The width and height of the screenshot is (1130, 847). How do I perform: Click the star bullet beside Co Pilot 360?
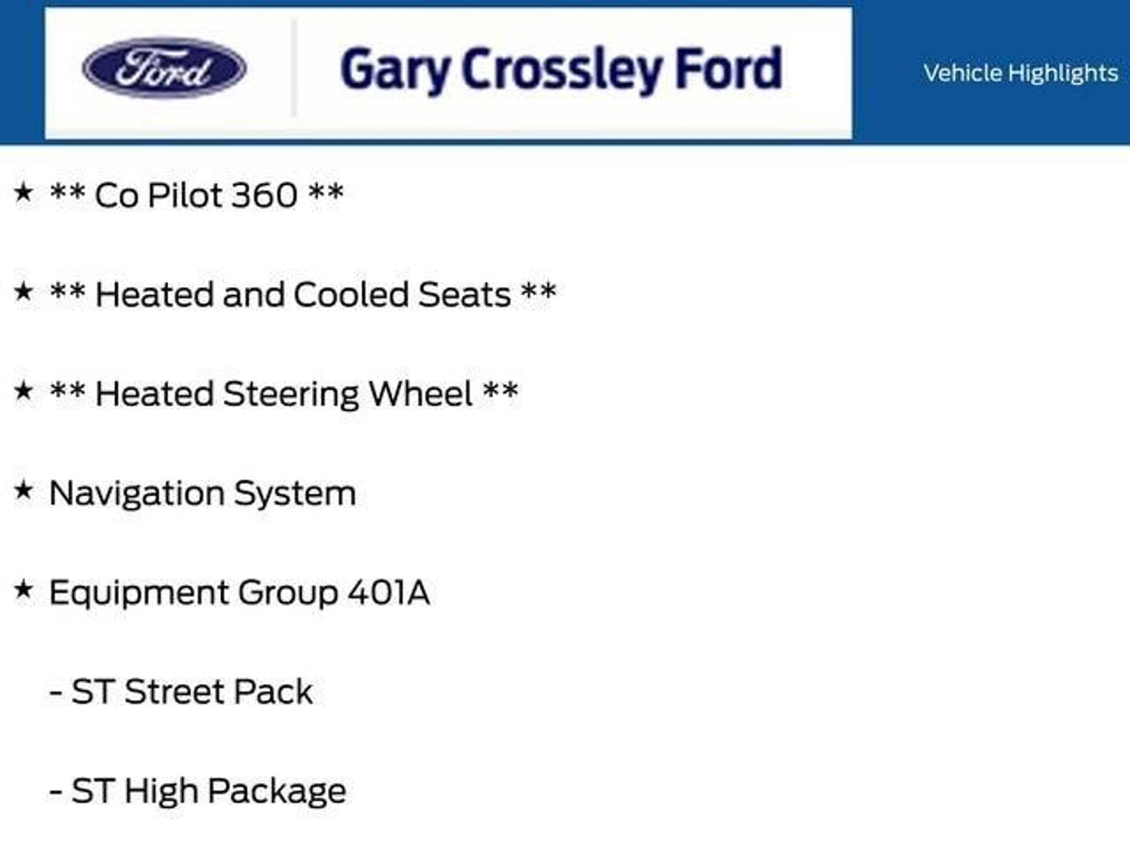pos(23,192)
